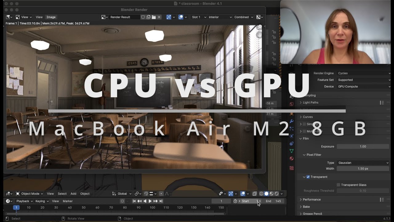Image resolution: width=394 pixels, height=222 pixels.
Task: Open the viewport shading options dropdown
Action: tap(282, 194)
